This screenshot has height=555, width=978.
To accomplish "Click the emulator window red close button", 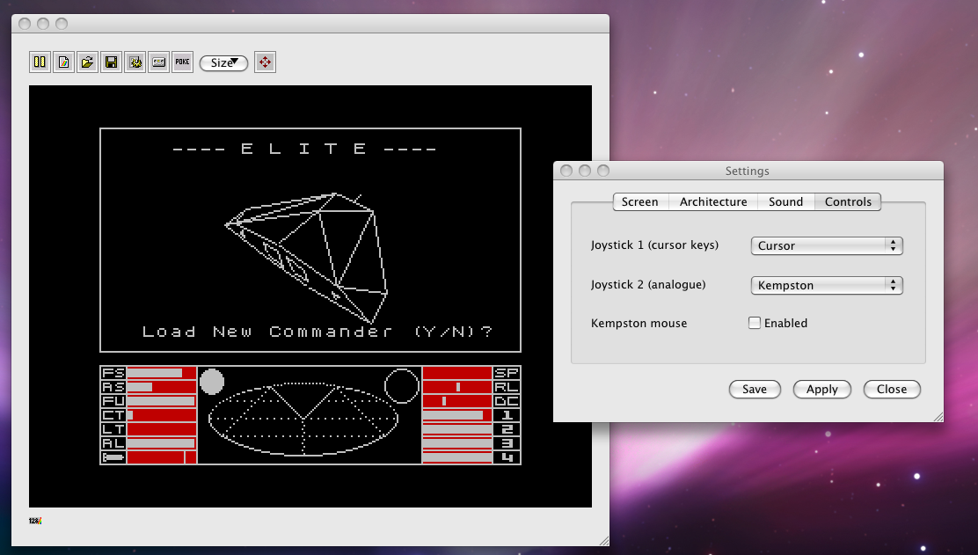I will (25, 24).
